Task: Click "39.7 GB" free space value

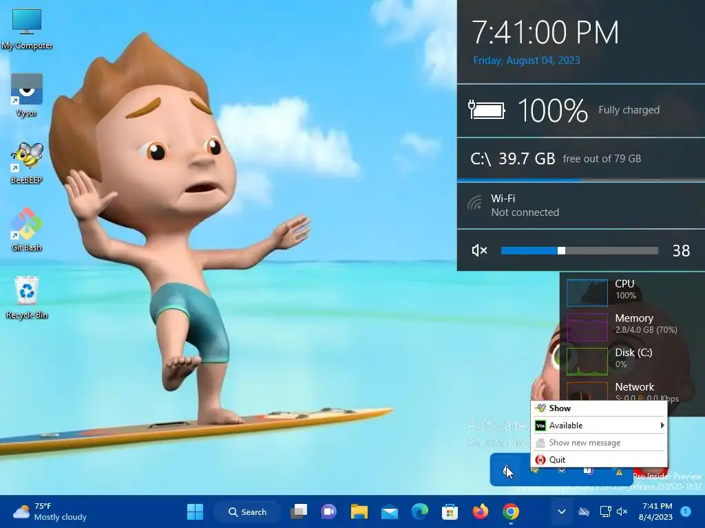Action: tap(527, 159)
